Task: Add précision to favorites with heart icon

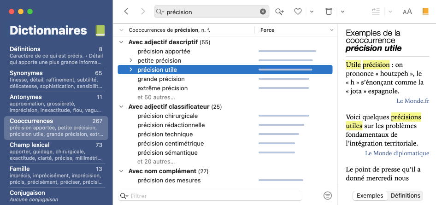Action: pyautogui.click(x=298, y=12)
